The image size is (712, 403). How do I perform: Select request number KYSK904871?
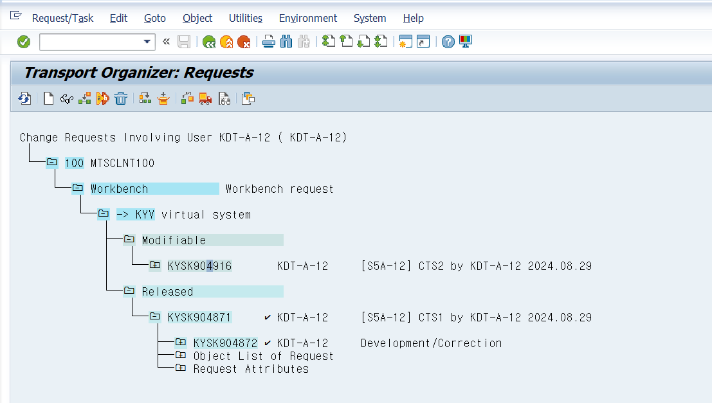pyautogui.click(x=199, y=318)
